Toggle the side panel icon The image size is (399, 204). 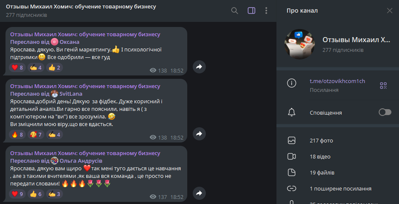coord(251,11)
